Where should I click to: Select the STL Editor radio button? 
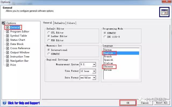[x=49, y=32]
